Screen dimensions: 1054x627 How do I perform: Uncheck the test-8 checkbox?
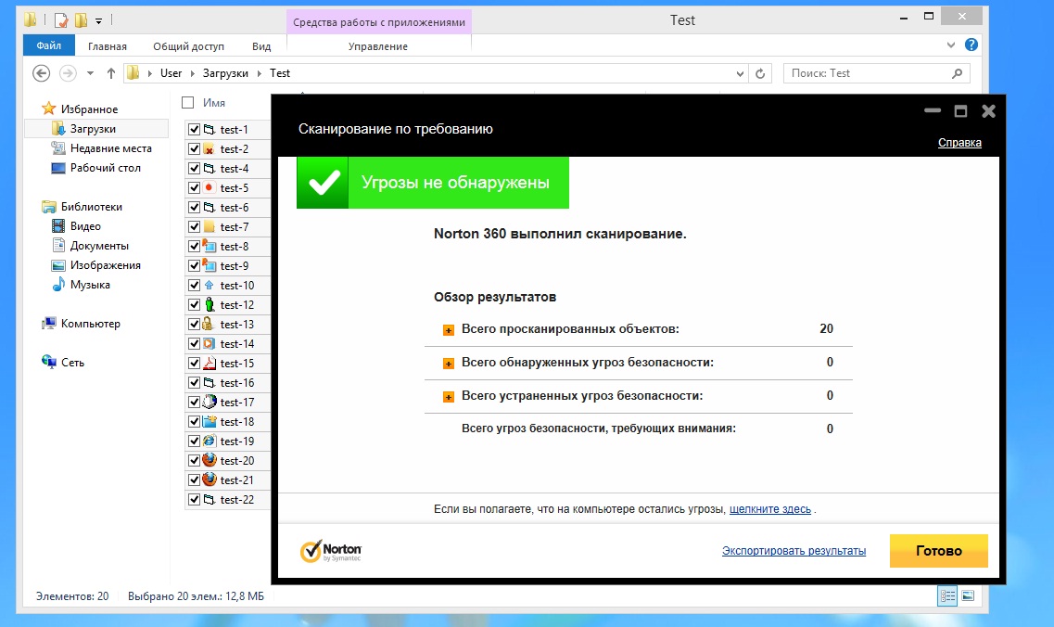point(195,246)
